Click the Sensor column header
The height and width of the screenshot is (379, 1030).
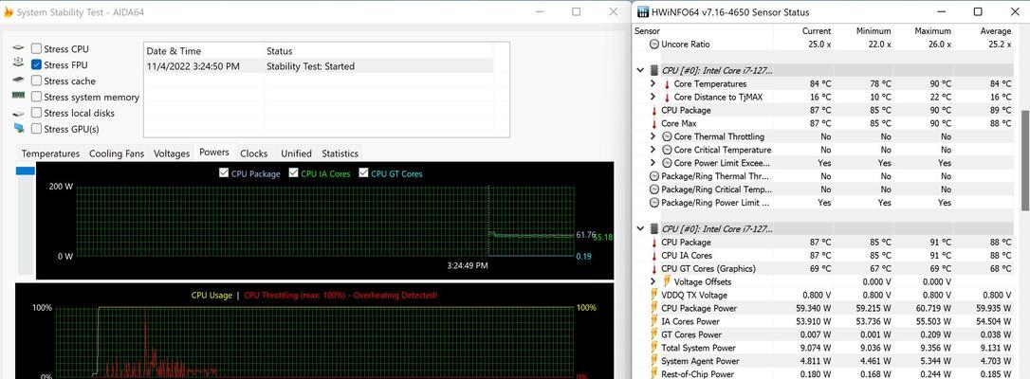[x=647, y=31]
